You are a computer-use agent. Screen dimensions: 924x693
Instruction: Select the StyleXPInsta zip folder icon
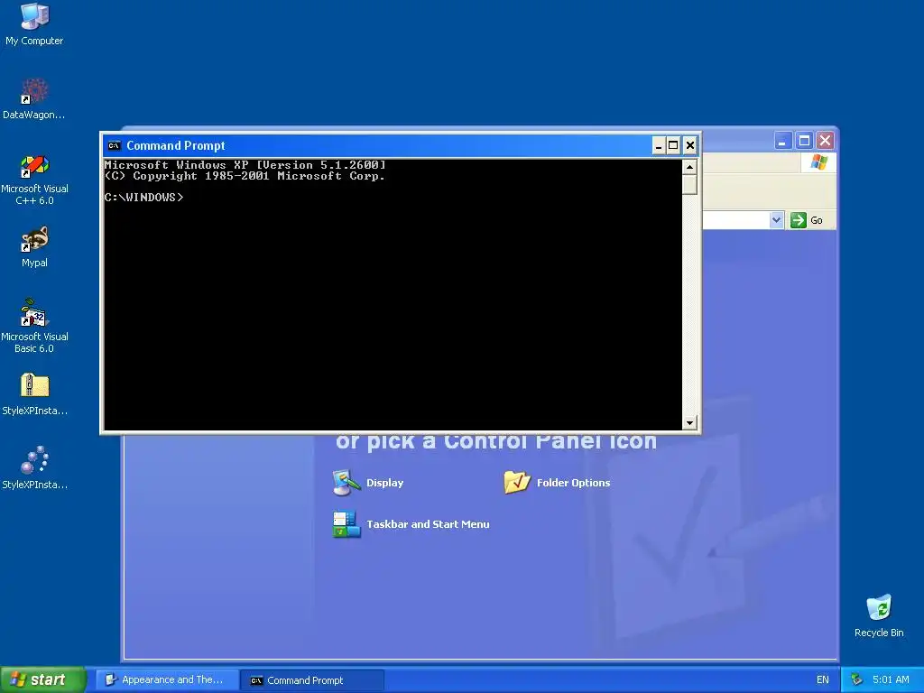[x=34, y=385]
